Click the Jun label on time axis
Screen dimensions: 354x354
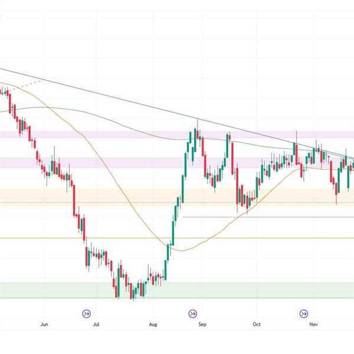[x=44, y=324]
